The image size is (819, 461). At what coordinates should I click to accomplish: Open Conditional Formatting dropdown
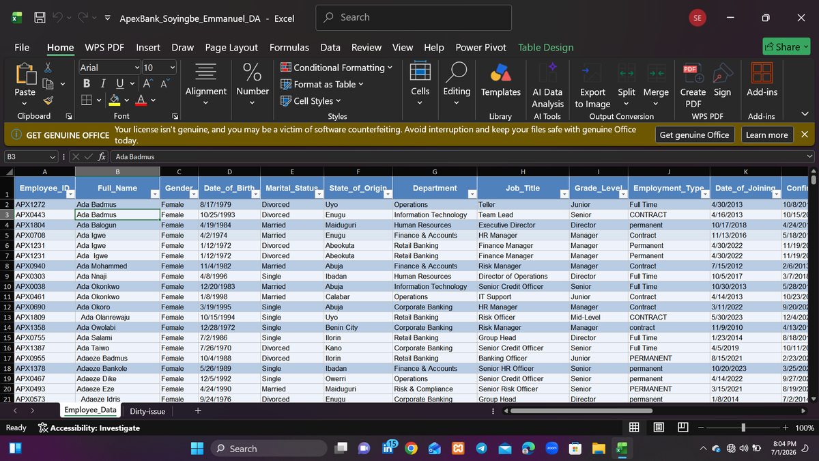336,68
